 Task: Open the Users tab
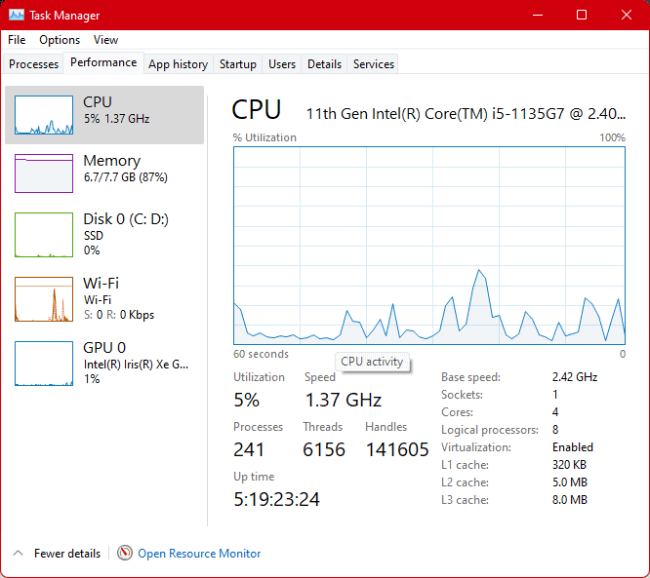click(282, 64)
